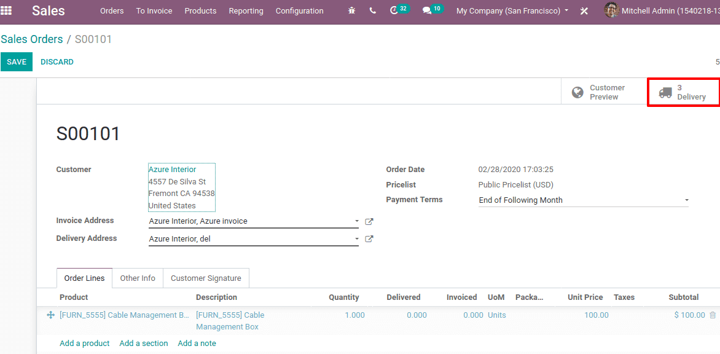Click the Delivered column header
The height and width of the screenshot is (354, 720).
click(x=404, y=297)
